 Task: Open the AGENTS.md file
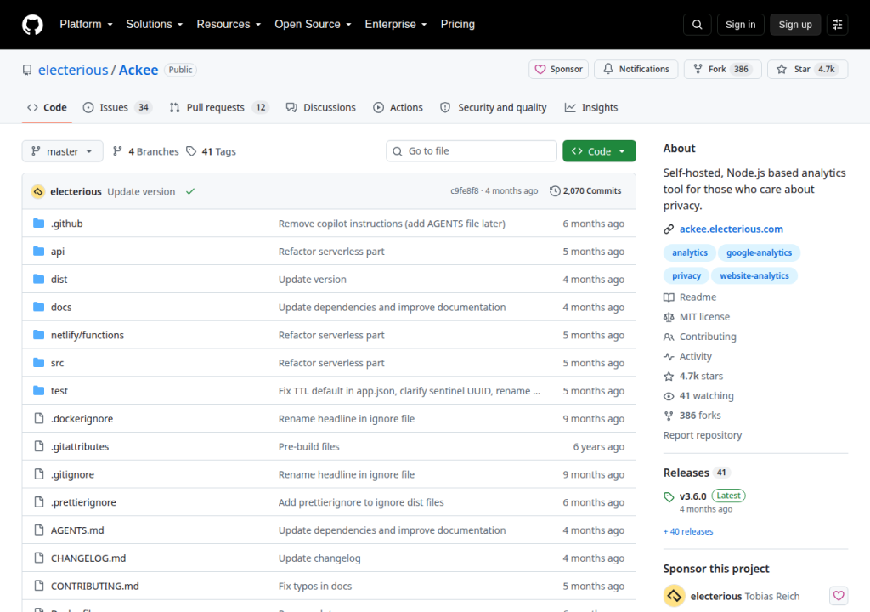pyautogui.click(x=77, y=530)
